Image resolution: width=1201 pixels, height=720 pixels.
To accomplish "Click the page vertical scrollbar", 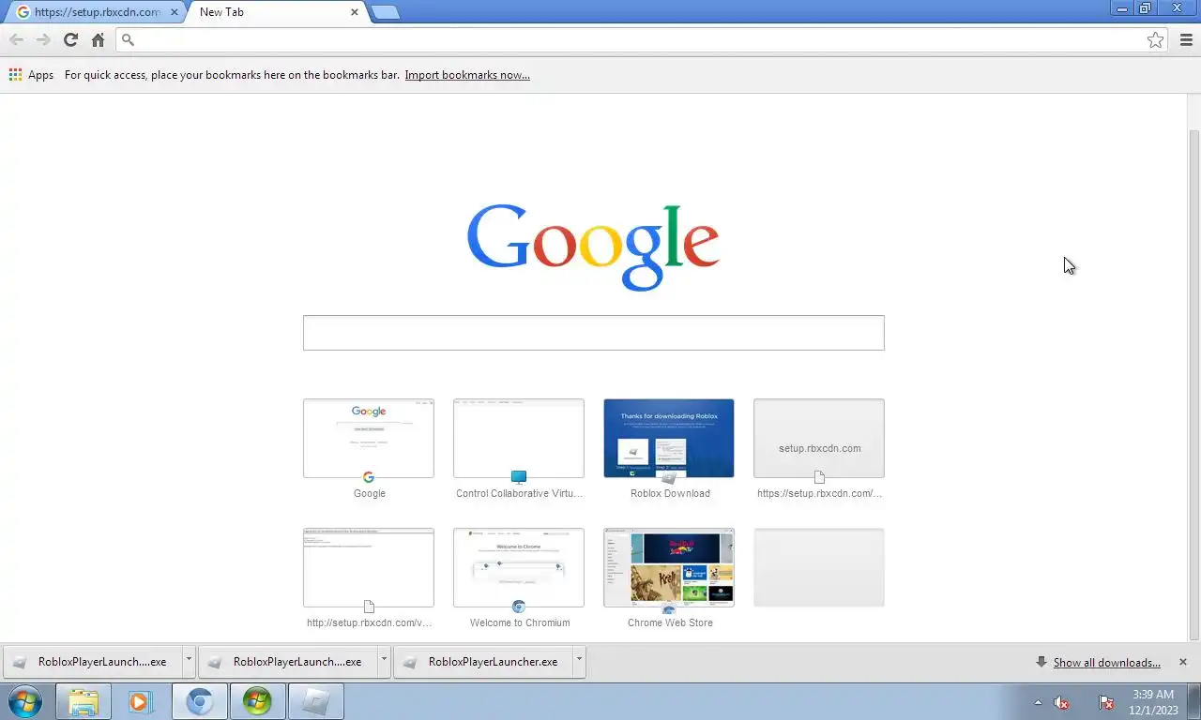I will (x=1193, y=384).
